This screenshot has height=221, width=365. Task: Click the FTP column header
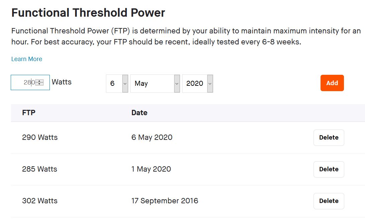pyautogui.click(x=29, y=113)
